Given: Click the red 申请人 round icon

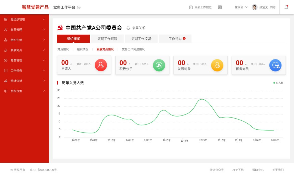Looking at the screenshot, I should click(101, 65).
